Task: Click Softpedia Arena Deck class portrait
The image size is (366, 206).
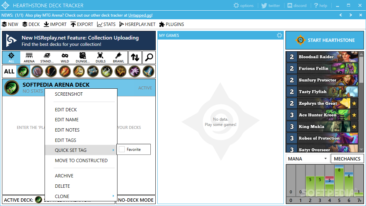Action: [12, 88]
